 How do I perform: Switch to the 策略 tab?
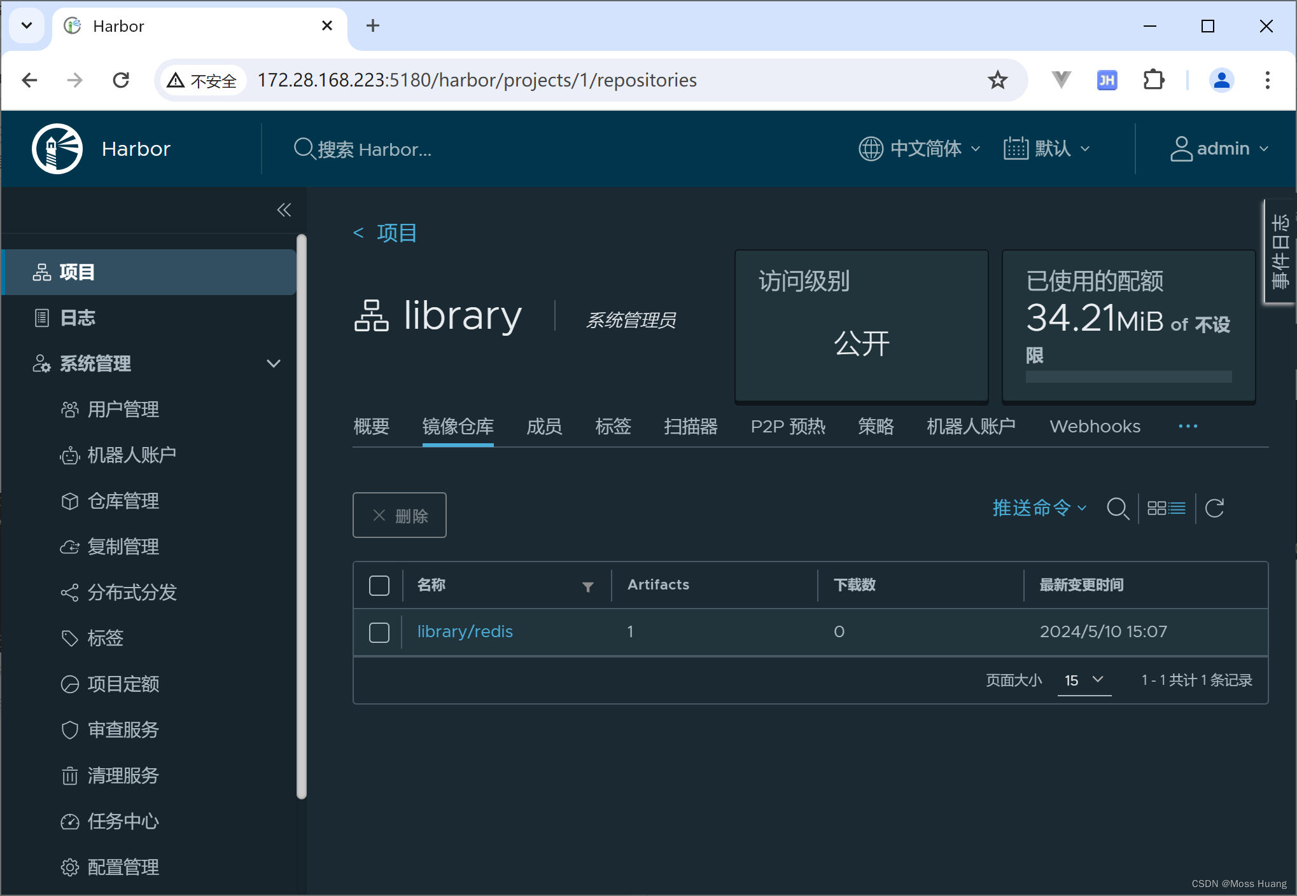click(x=876, y=427)
